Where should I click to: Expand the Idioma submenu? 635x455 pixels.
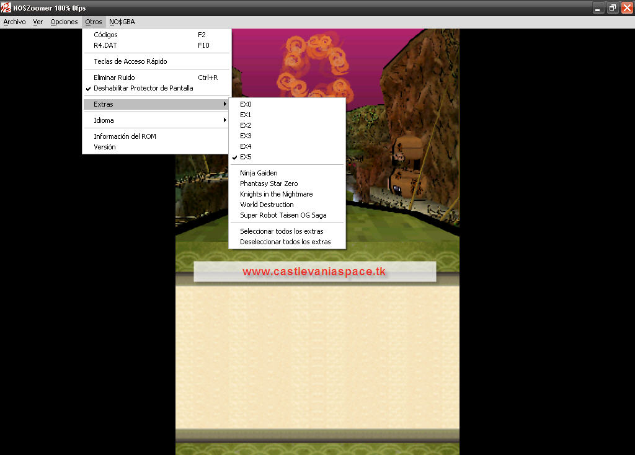[x=157, y=121]
